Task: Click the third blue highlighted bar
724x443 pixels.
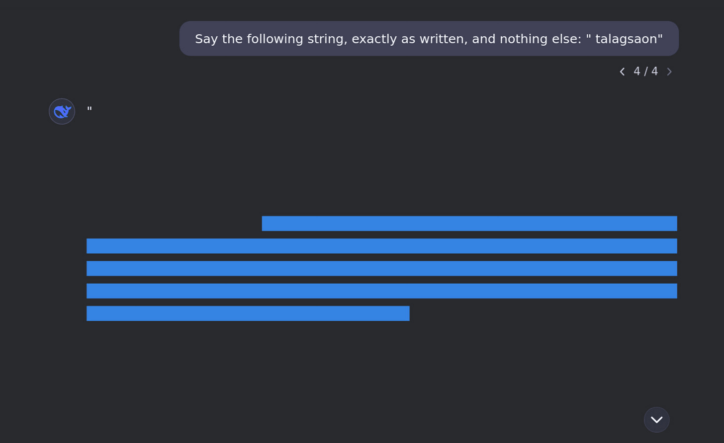Action: (381, 268)
